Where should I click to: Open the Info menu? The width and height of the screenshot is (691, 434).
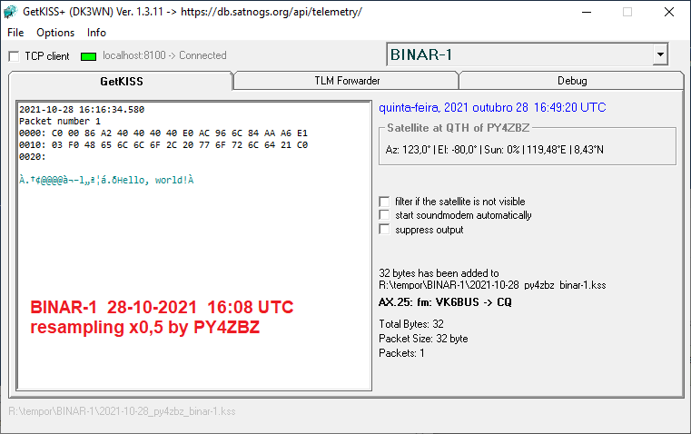pos(96,33)
